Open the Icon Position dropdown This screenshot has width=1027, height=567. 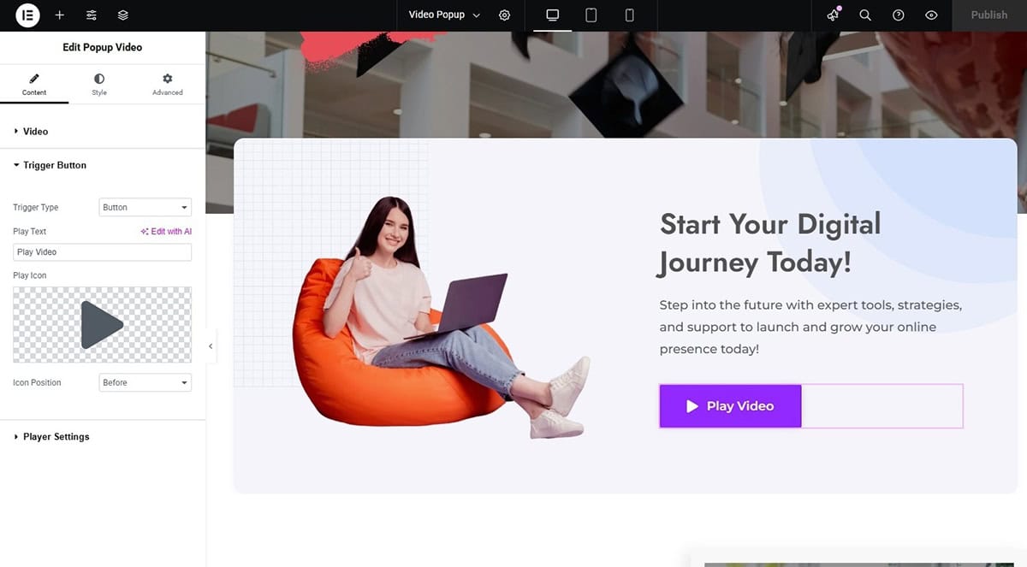[145, 383]
